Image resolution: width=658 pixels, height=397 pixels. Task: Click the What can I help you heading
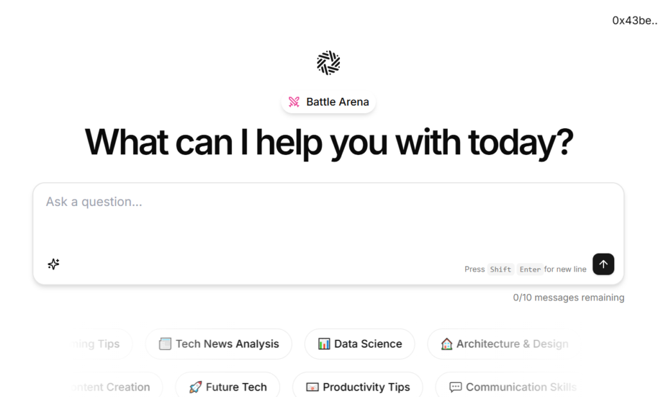(328, 142)
